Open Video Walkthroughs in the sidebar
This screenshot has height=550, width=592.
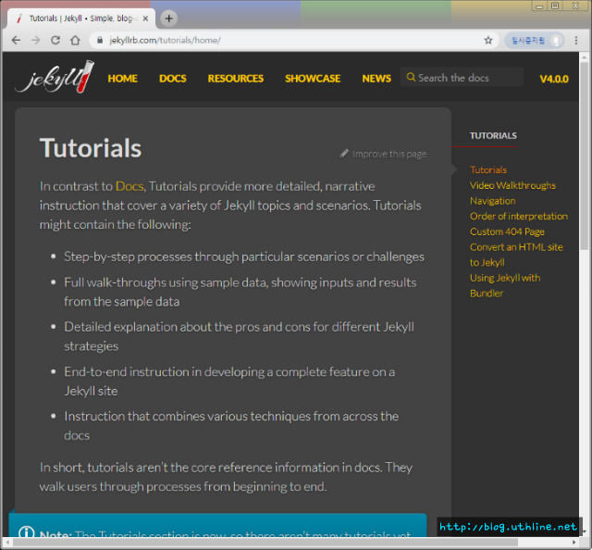coord(512,185)
